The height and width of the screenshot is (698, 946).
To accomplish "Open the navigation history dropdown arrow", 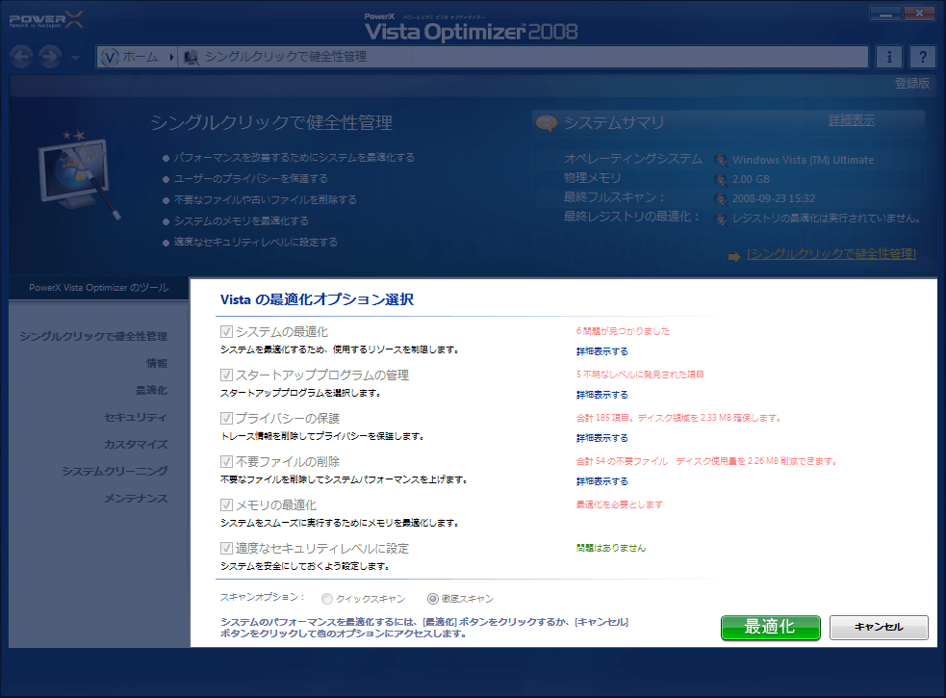I will [75, 58].
